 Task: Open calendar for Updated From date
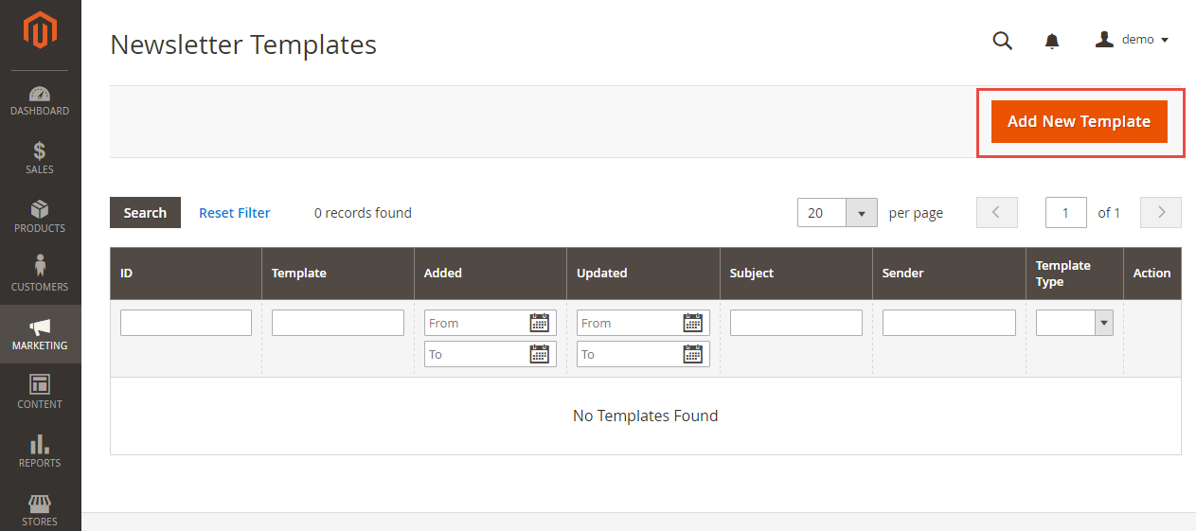click(x=693, y=323)
